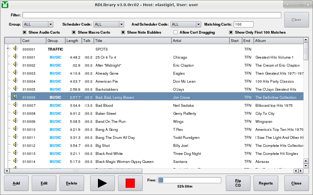The width and height of the screenshot is (313, 195).
Task: Toggle Show Only First 100 Matches
Action: (x=231, y=32)
